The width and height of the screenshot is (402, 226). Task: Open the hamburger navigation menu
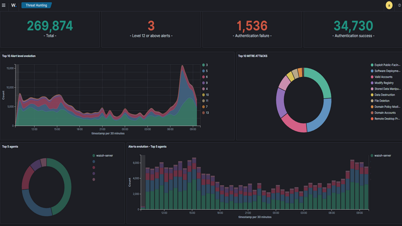[4, 5]
